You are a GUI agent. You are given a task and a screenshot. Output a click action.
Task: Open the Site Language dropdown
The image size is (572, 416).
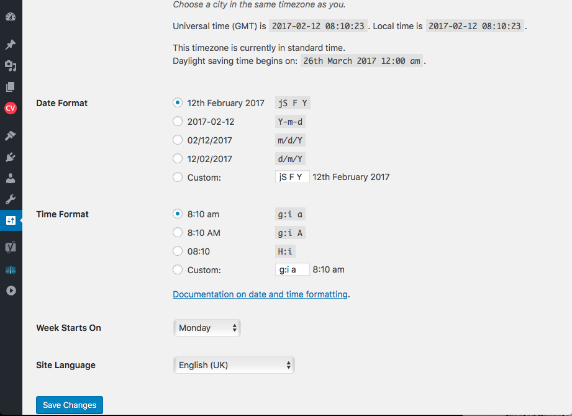[x=234, y=365]
